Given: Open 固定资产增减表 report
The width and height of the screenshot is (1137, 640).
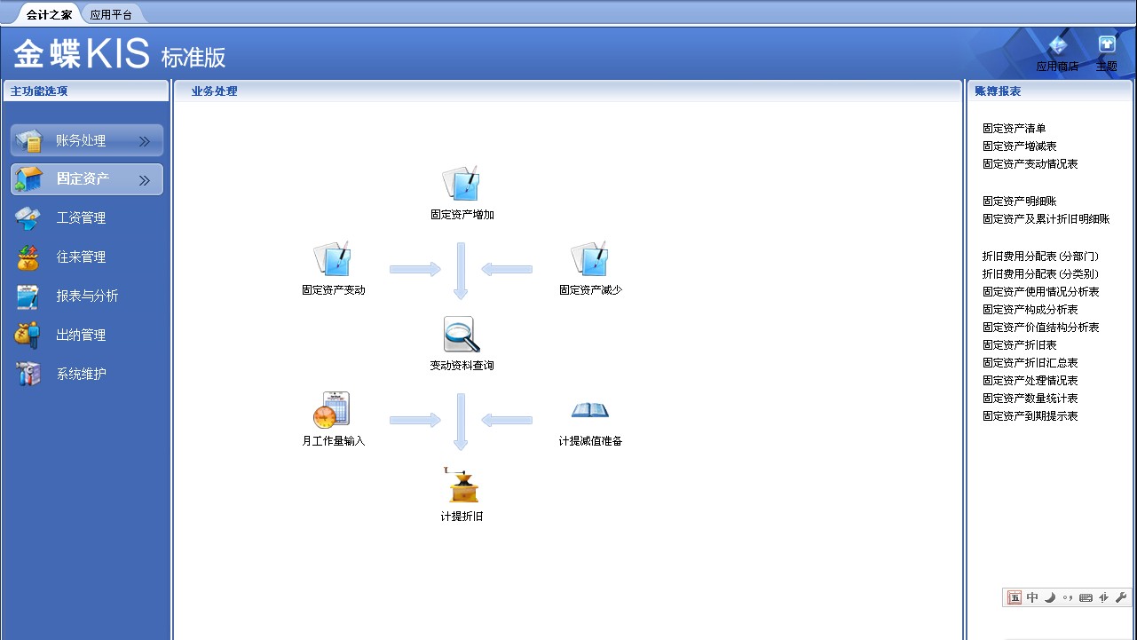Looking at the screenshot, I should click(x=1019, y=146).
